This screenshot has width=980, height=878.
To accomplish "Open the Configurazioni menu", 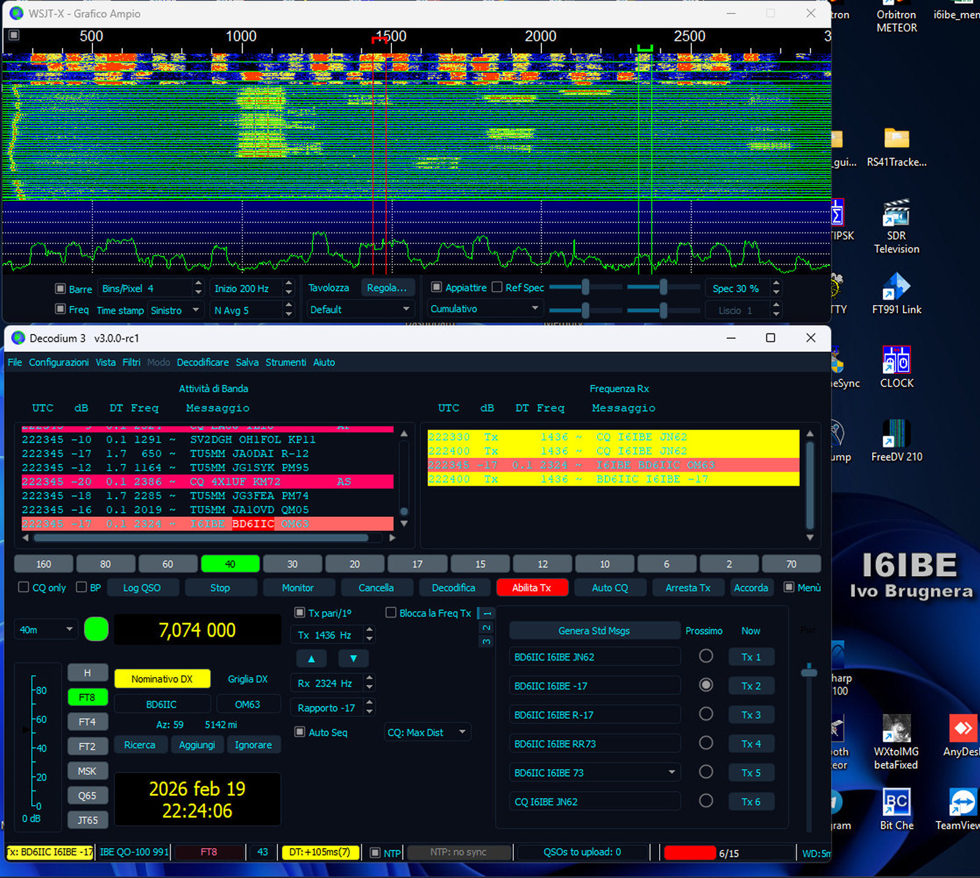I will pos(59,362).
